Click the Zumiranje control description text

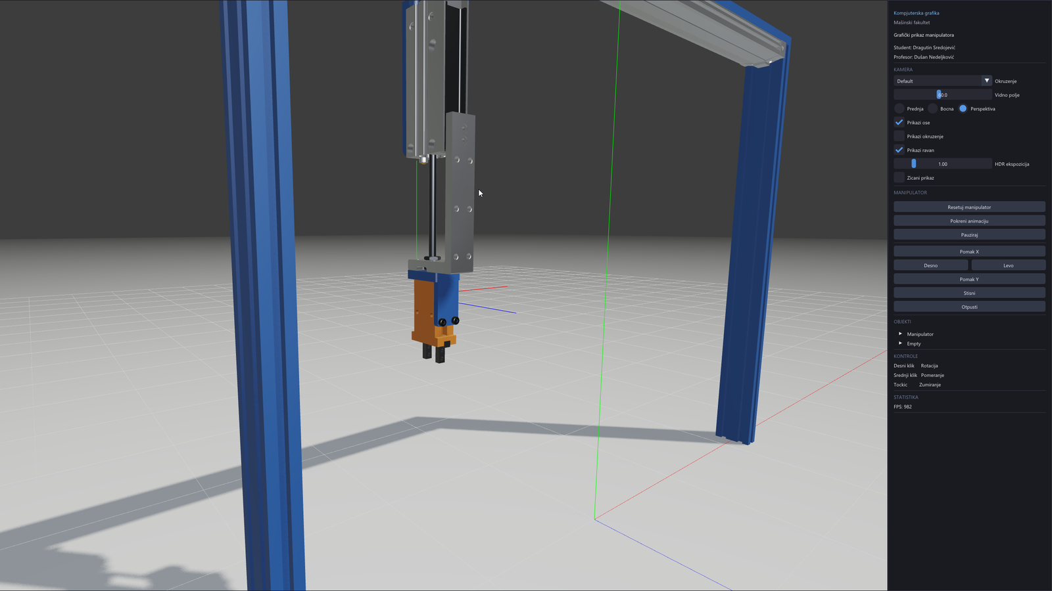pos(930,385)
